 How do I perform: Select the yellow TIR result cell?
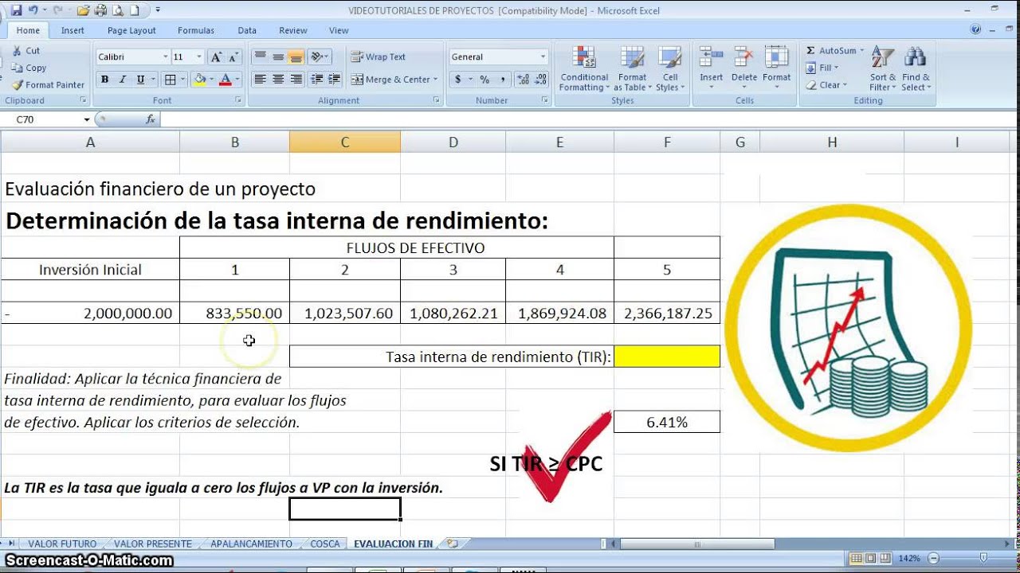[667, 357]
